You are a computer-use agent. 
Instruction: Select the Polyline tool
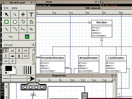(x=31, y=29)
